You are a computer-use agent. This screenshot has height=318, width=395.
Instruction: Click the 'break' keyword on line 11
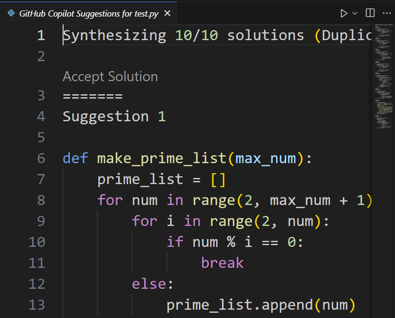pos(222,263)
